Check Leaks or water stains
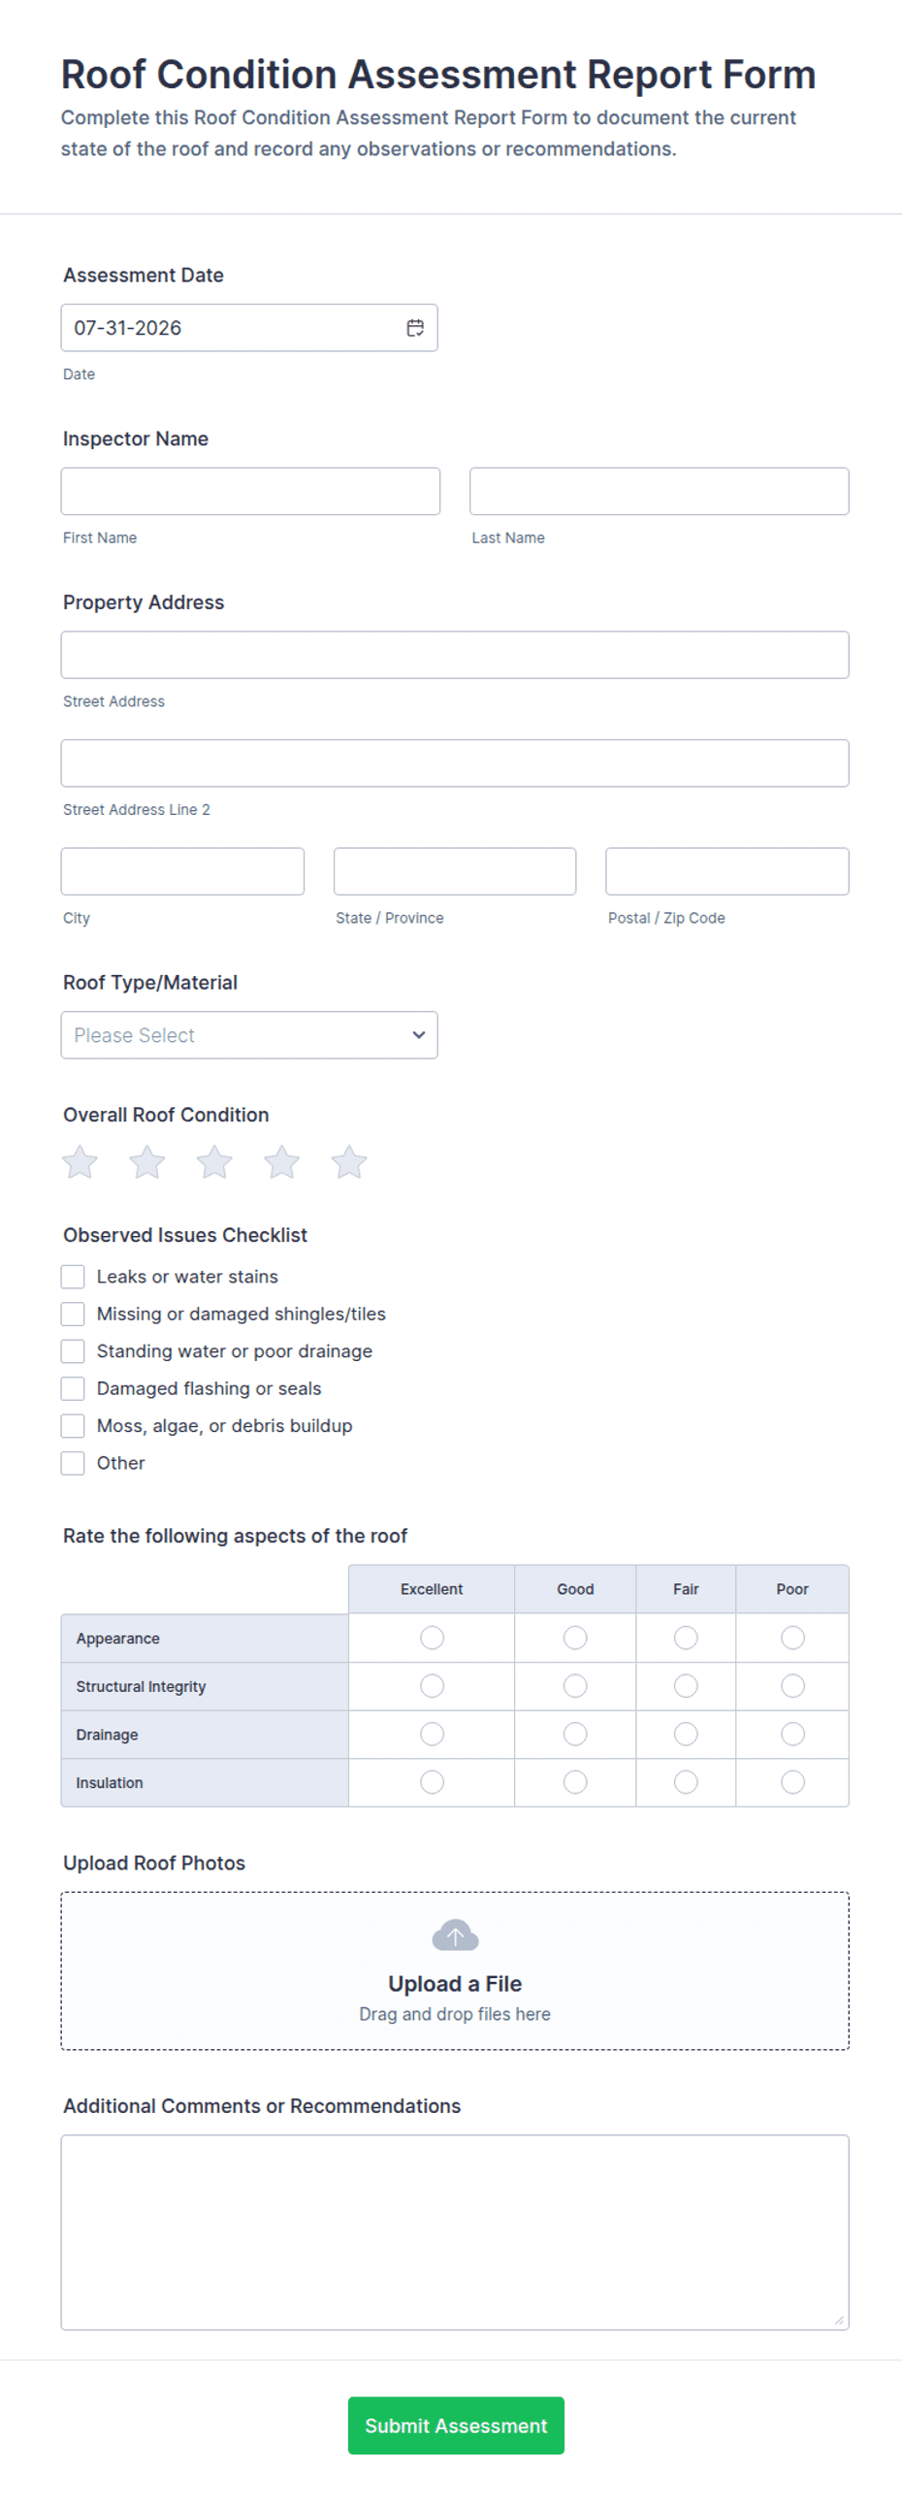 (73, 1277)
